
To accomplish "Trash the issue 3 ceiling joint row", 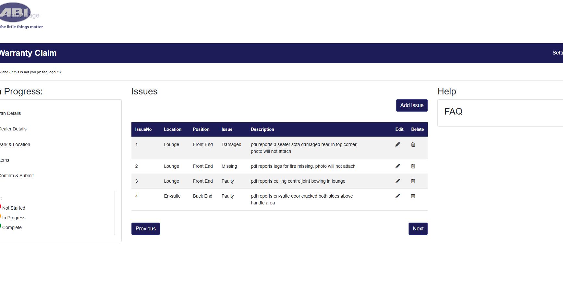I will point(413,181).
